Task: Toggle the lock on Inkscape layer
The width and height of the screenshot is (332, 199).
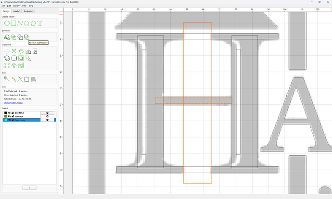Action: point(13,116)
